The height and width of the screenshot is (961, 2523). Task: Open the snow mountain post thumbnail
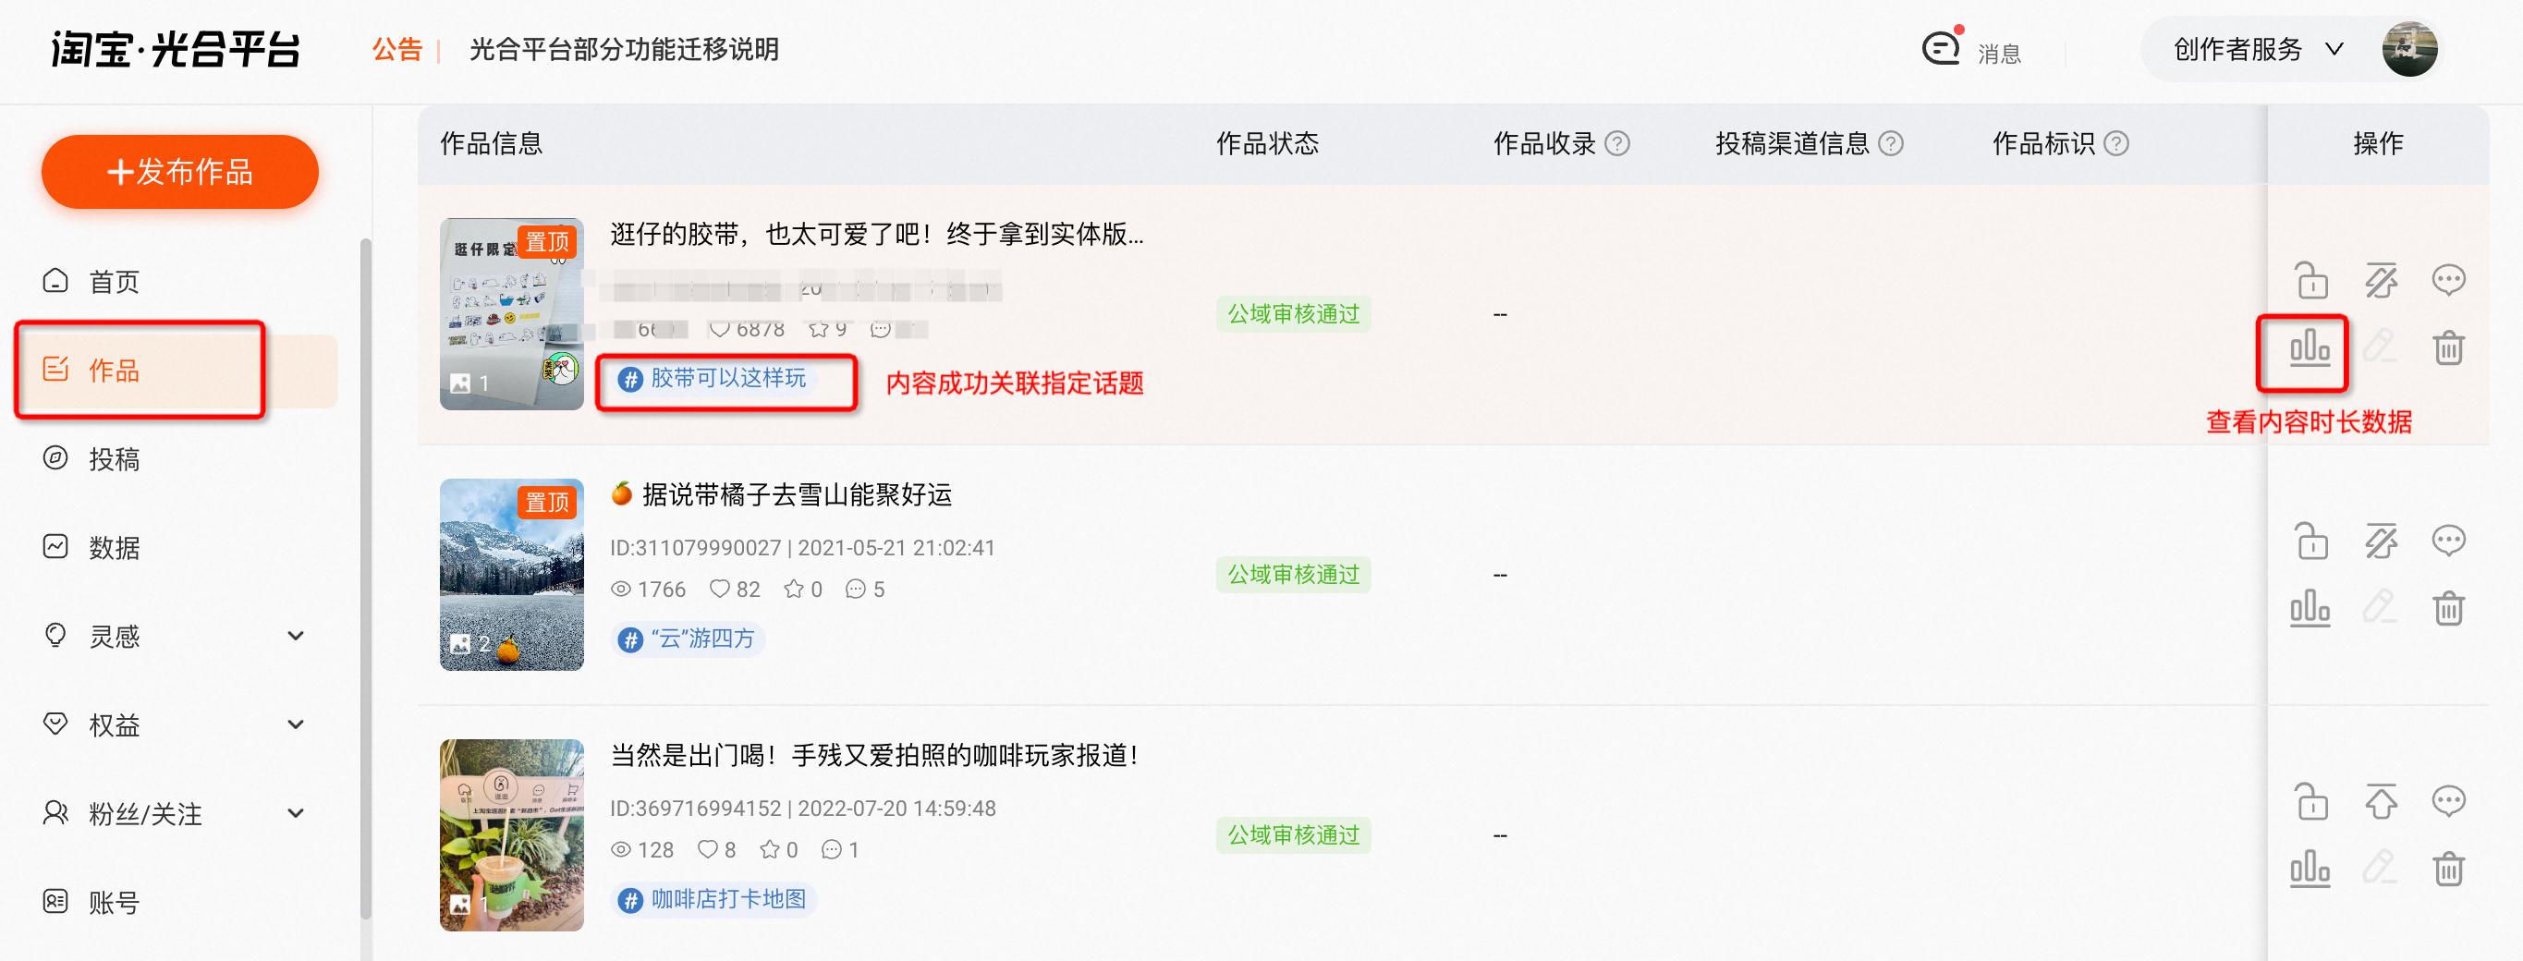pos(511,575)
